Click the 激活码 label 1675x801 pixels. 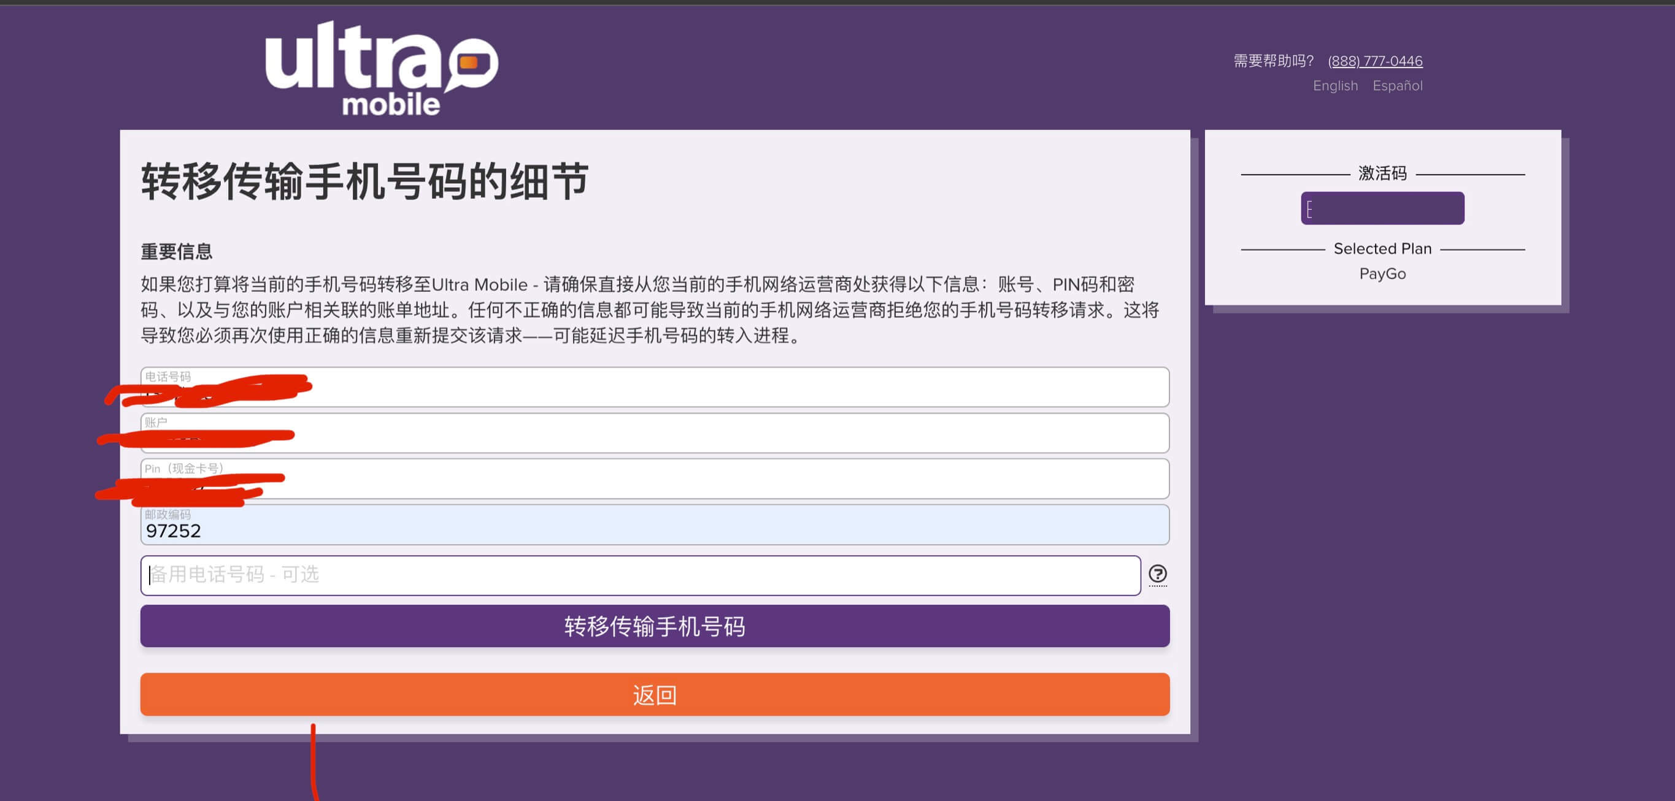click(1382, 173)
